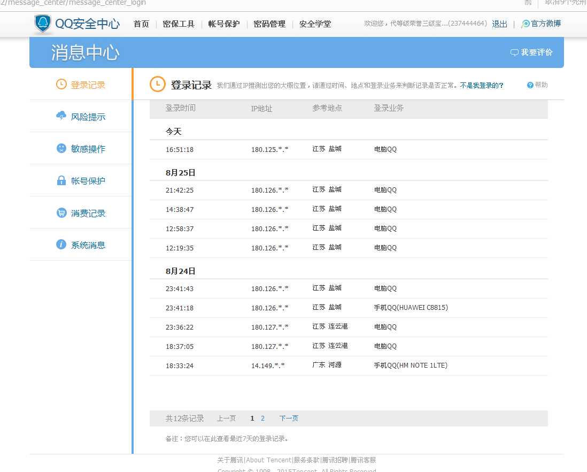The image size is (587, 472).
Task: Click the info icon for 系统消息
Action: point(61,244)
